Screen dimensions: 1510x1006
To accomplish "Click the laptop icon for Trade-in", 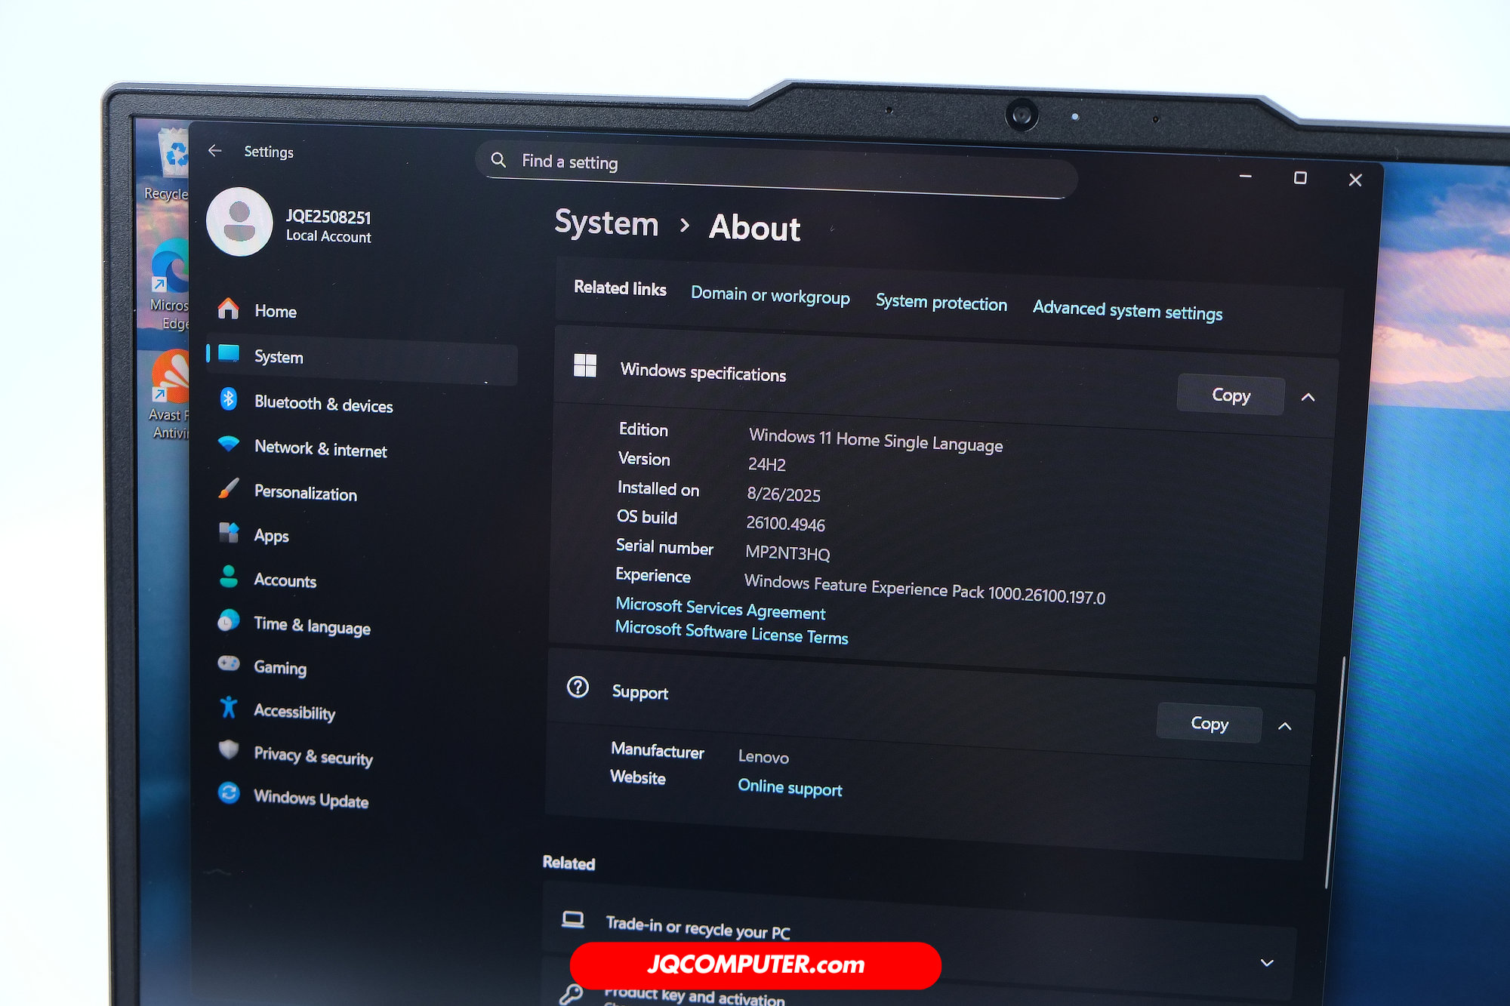I will pos(573,919).
